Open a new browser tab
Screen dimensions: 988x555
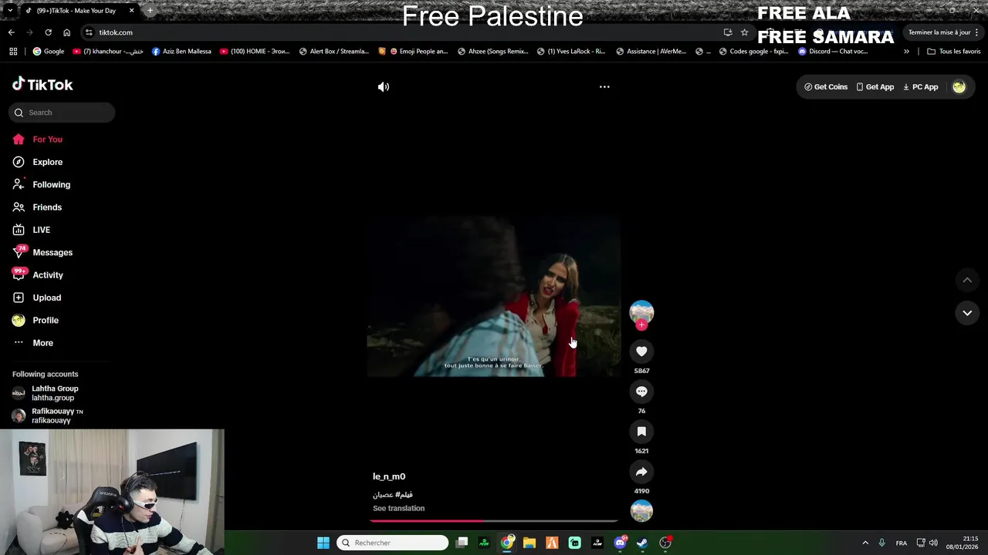pyautogui.click(x=150, y=11)
